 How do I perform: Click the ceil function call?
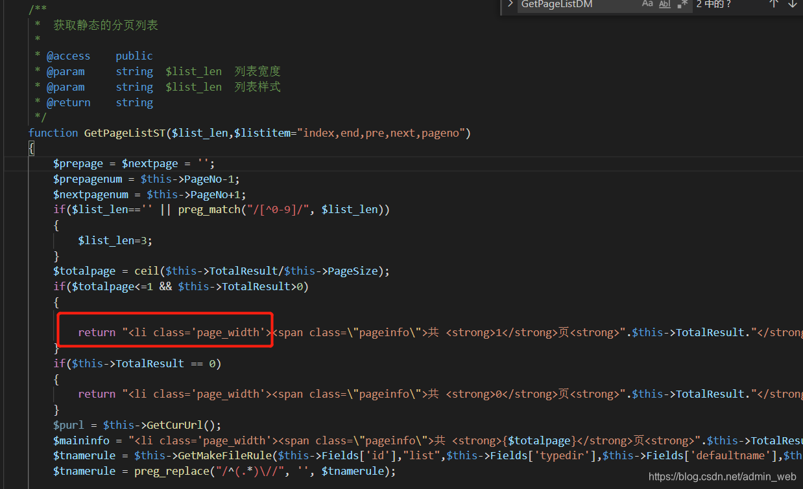coord(147,271)
